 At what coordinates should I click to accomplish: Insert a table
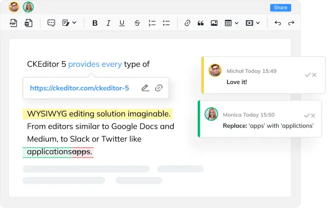[x=228, y=23]
